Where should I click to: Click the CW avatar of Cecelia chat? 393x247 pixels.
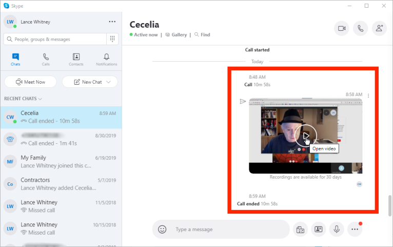pos(10,117)
